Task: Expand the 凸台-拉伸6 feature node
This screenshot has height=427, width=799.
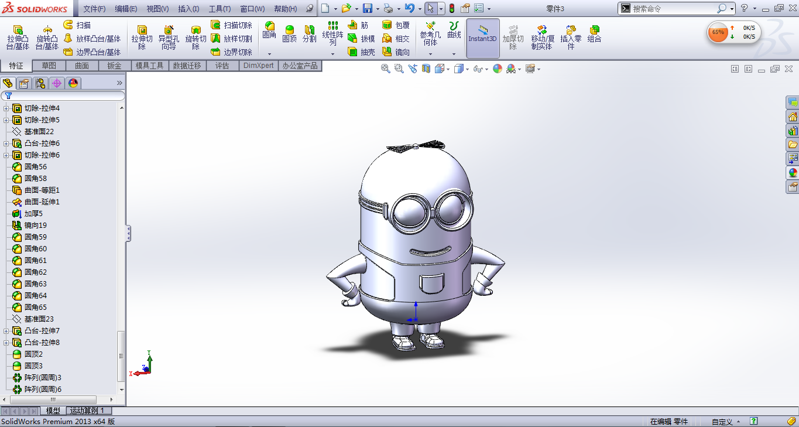Action: pyautogui.click(x=6, y=144)
